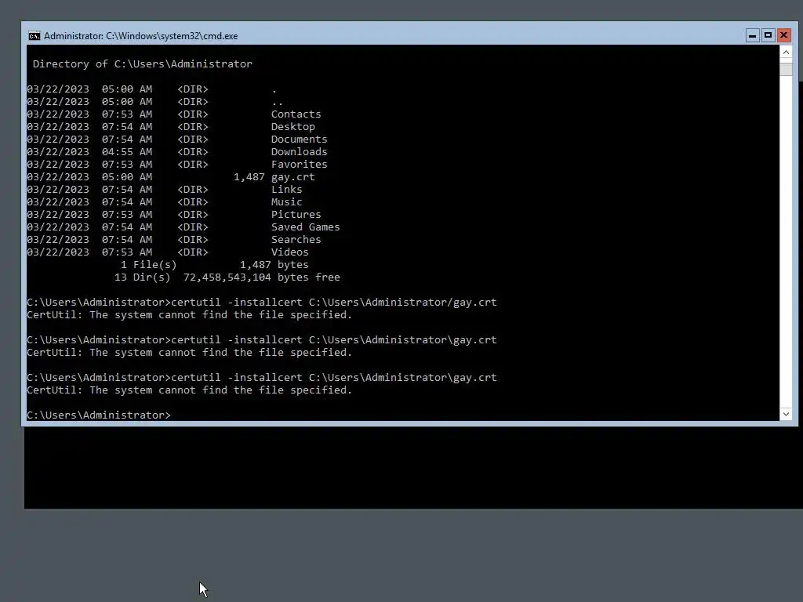Close the Administrator cmd.exe window

click(x=783, y=35)
